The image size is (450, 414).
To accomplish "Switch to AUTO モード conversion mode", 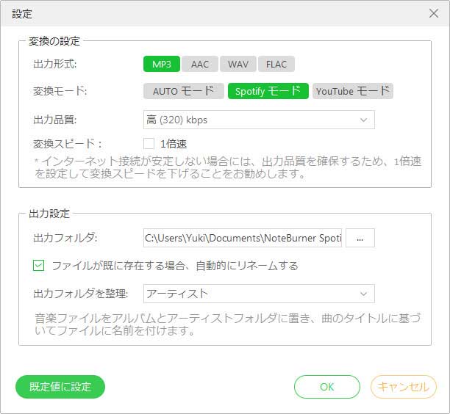I will click(184, 91).
